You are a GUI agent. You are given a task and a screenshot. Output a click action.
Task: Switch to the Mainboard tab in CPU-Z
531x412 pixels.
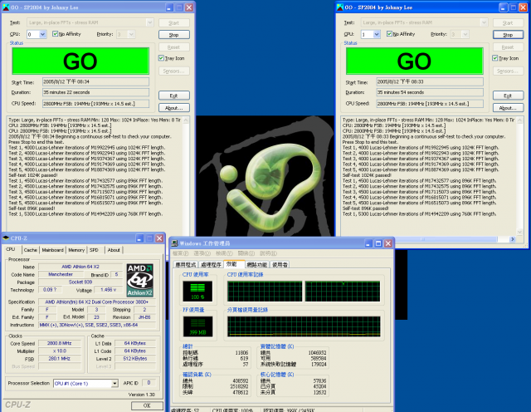[53, 250]
